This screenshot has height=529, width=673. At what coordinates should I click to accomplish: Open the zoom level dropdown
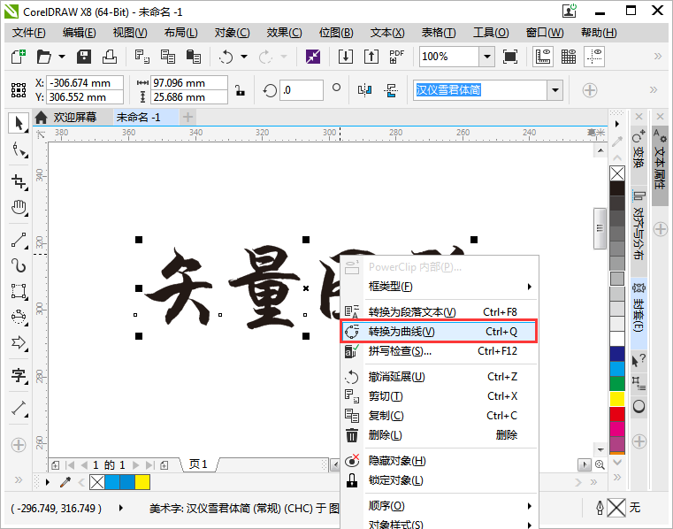pos(486,57)
